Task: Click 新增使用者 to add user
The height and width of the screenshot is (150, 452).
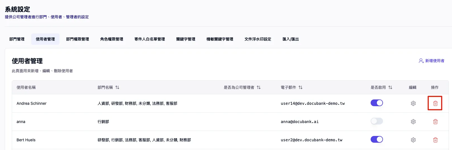Action: [432, 61]
